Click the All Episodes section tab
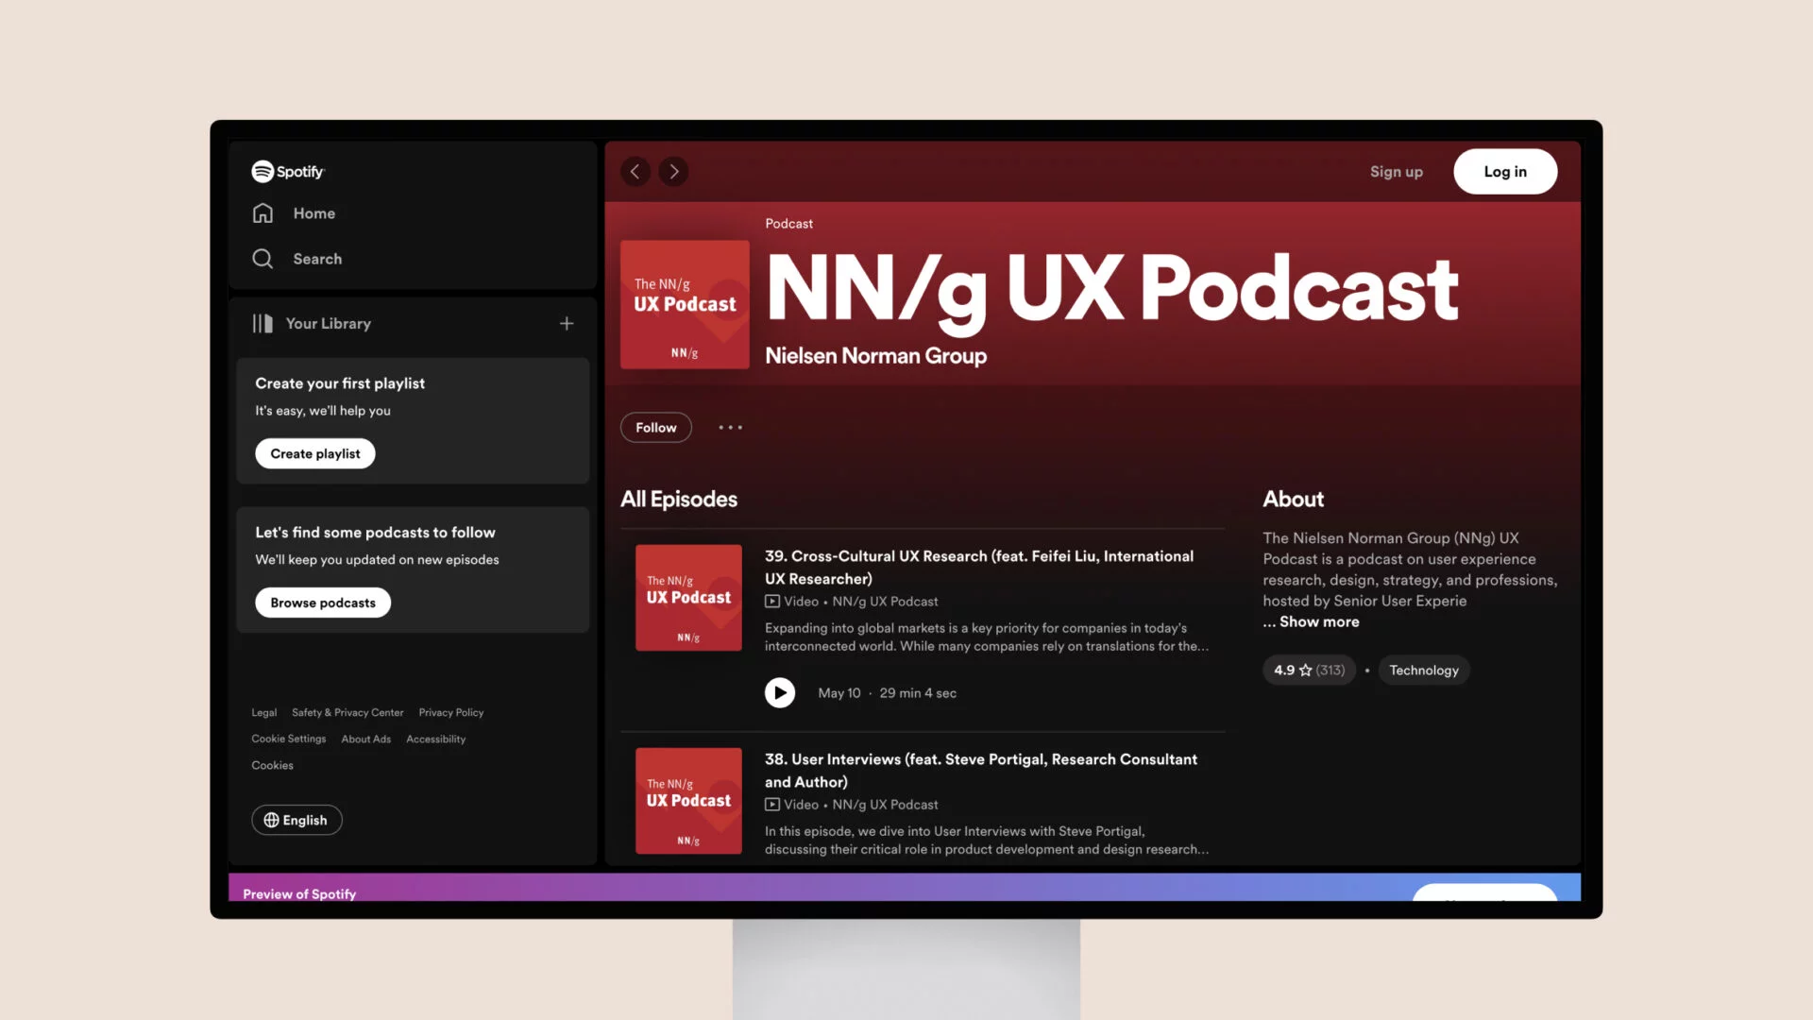The width and height of the screenshot is (1813, 1020). tap(679, 500)
